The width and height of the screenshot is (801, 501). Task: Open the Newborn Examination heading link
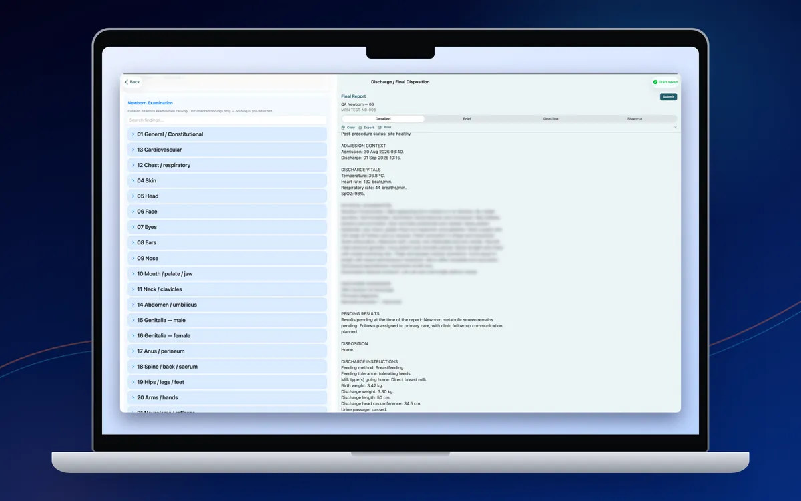(150, 103)
